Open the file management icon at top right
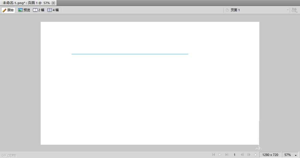The width and height of the screenshot is (300, 158). pyautogui.click(x=294, y=10)
